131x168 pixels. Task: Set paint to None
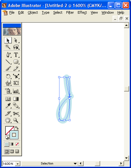[17, 144]
